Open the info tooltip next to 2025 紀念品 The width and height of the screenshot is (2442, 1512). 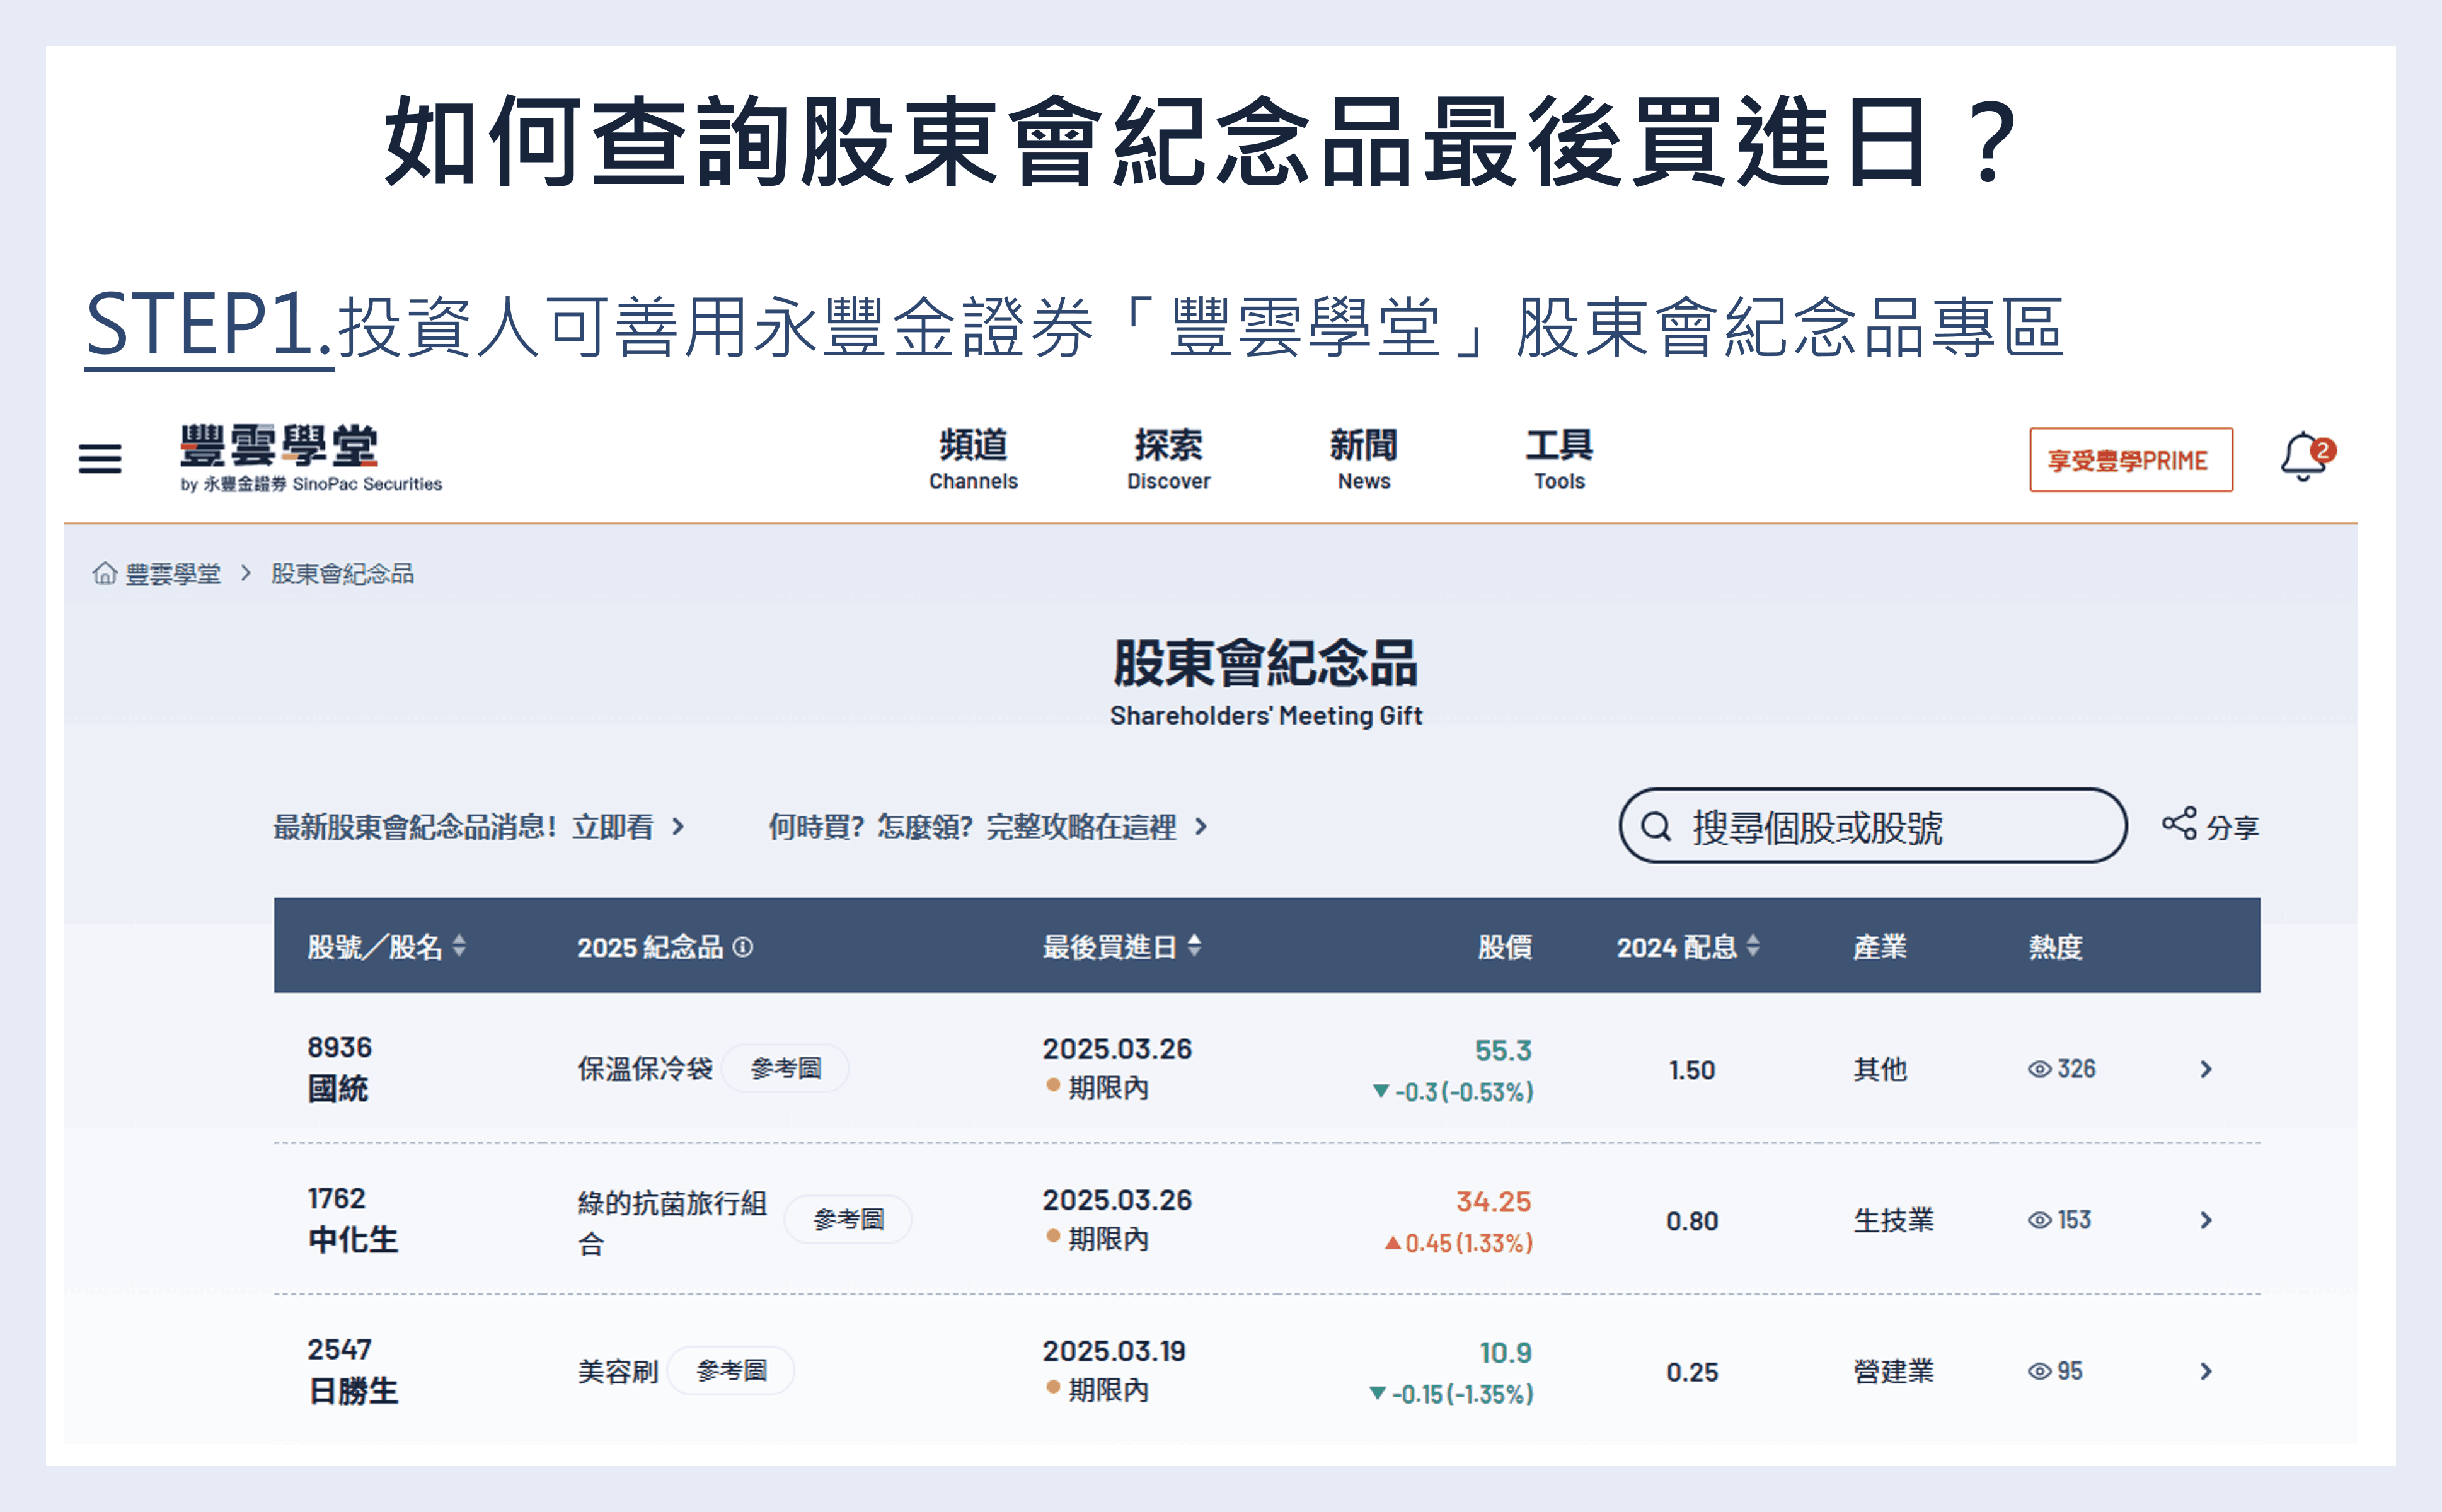(x=742, y=948)
